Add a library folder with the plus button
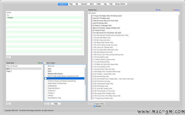The height and width of the screenshot is (115, 185). coord(7,57)
